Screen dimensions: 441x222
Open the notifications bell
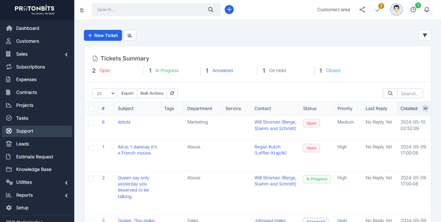(426, 10)
